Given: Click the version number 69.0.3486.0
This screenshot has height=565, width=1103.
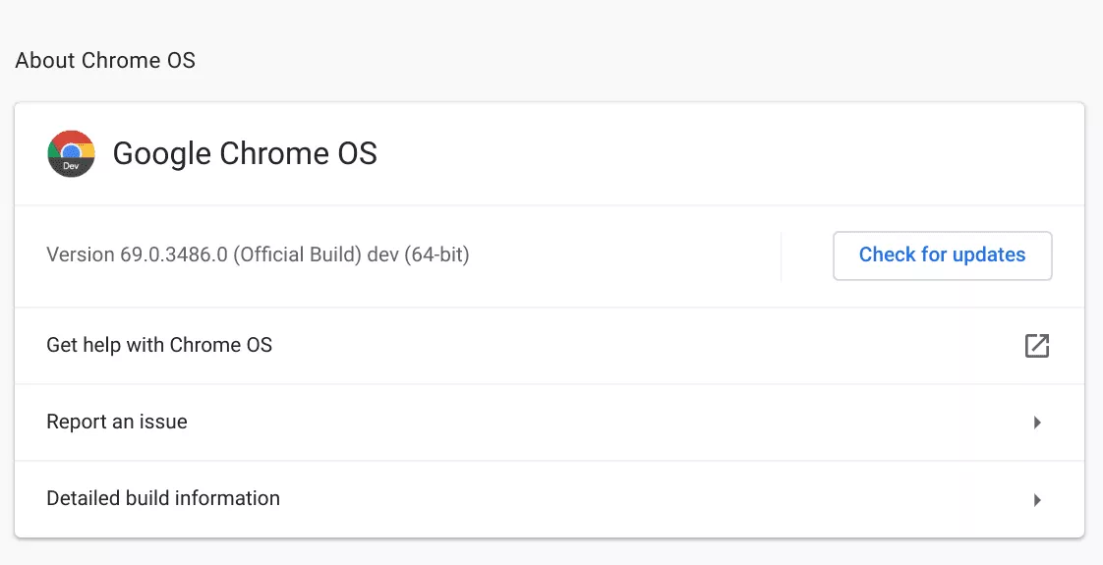Looking at the screenshot, I should pyautogui.click(x=174, y=255).
